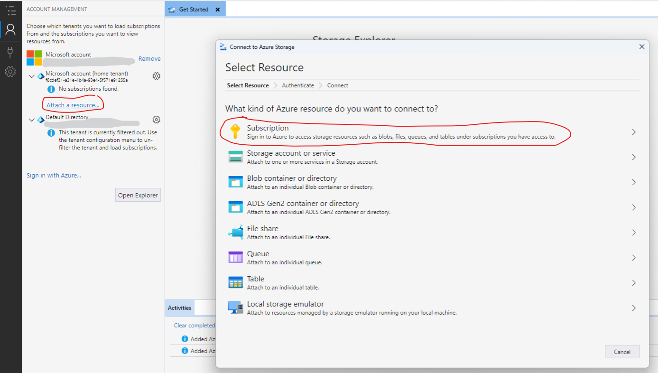Click the Connect to Azure Storage title icon
Image resolution: width=658 pixels, height=373 pixels.
(223, 47)
